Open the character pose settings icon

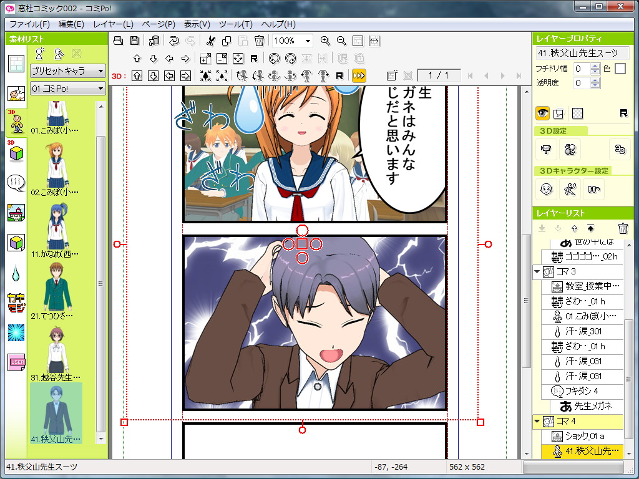tap(571, 188)
